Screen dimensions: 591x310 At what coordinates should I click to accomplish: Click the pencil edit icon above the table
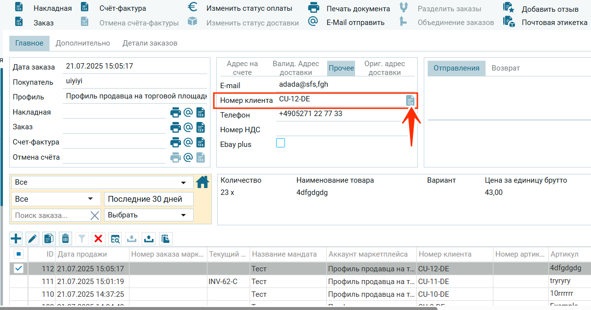pyautogui.click(x=32, y=238)
